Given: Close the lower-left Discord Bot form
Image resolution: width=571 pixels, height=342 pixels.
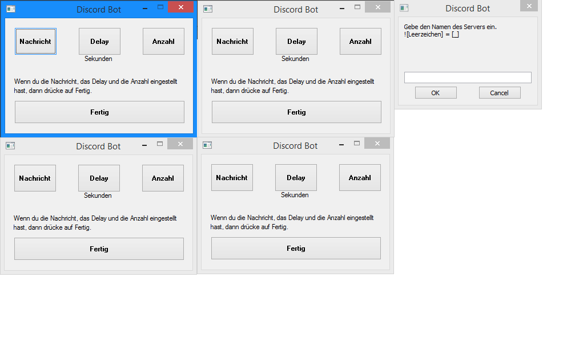Looking at the screenshot, I should click(x=180, y=144).
